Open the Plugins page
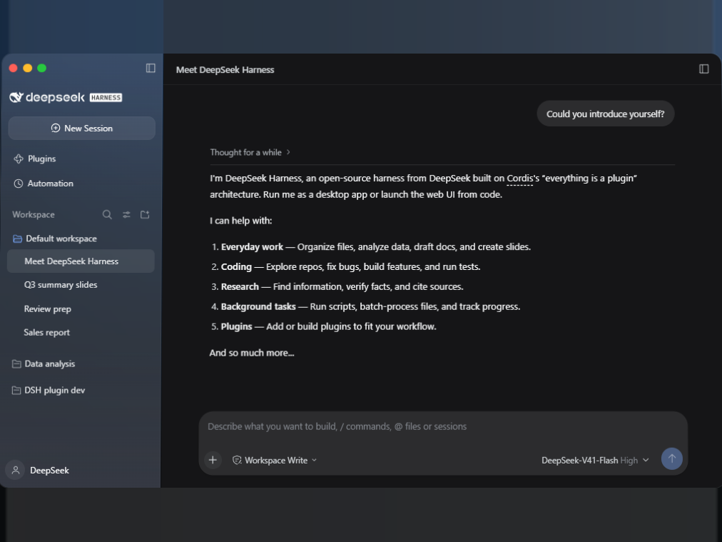Screen dimensions: 722x542 (35, 159)
